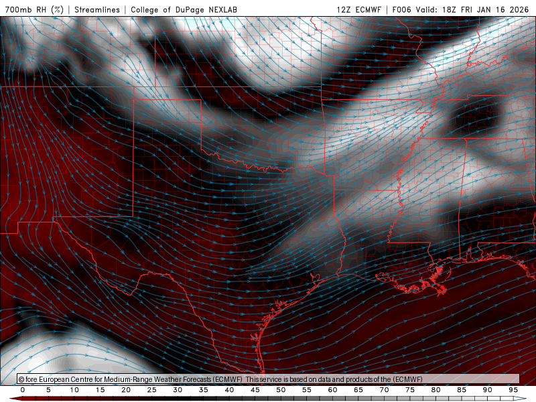Click the '80' colorbar scale label

tap(436, 390)
